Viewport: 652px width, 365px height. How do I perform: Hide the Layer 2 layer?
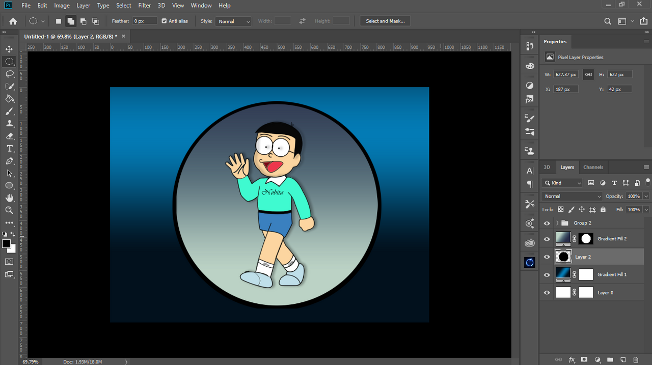547,257
